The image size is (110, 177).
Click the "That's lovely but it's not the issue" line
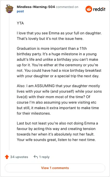pos(50,38)
